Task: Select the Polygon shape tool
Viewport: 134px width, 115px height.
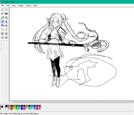Action: click(6, 34)
